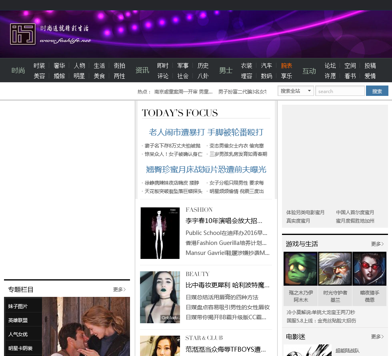Open headline 老人闹市遭暴打 手脚被轮番殴打
Screen dimensions: 392x356
(x=206, y=132)
